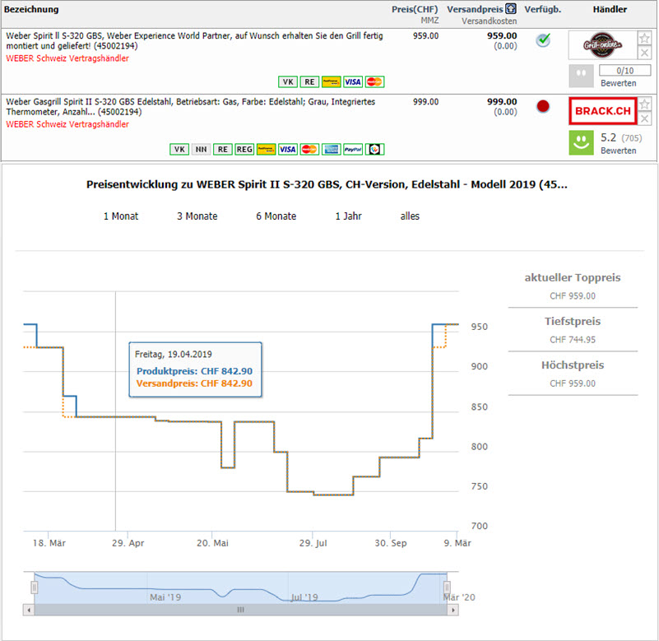The image size is (659, 641).
Task: Hide BRACK.CH merchant with the X icon
Action: click(645, 119)
